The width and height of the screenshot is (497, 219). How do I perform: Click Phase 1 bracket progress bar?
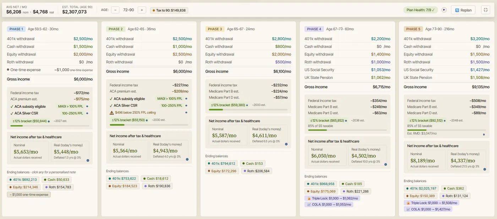pyautogui.click(x=50, y=125)
